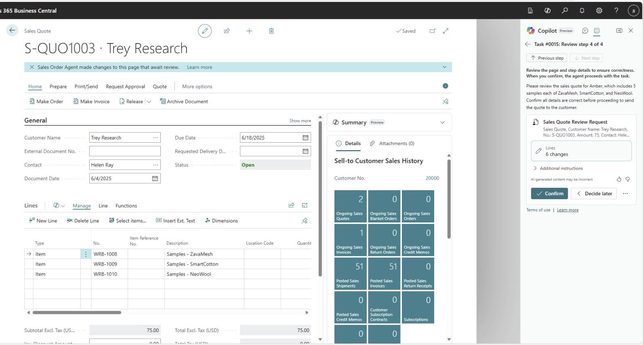Open the Copilot chat history icon
The height and width of the screenshot is (345, 643).
[x=585, y=31]
